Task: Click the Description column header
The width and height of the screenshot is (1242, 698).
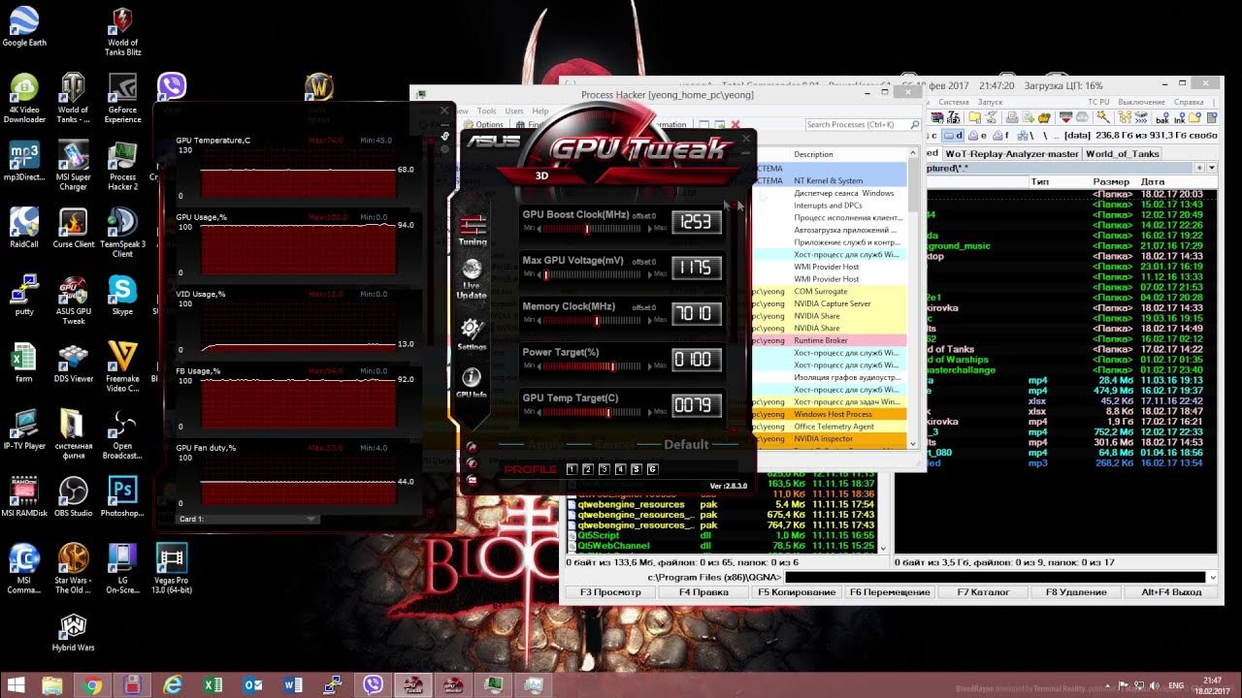Action: (813, 154)
